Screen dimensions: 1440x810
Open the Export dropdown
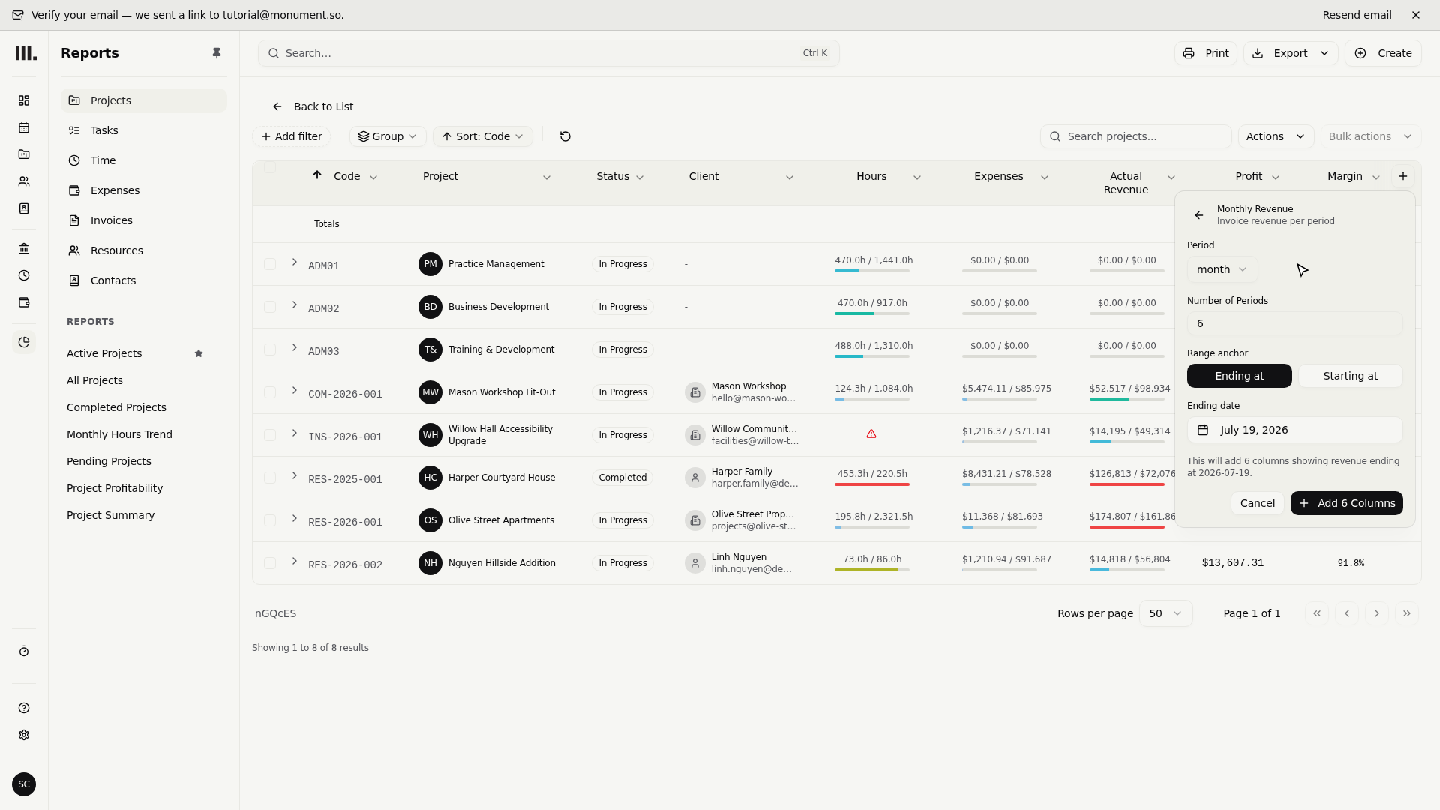tap(1291, 53)
